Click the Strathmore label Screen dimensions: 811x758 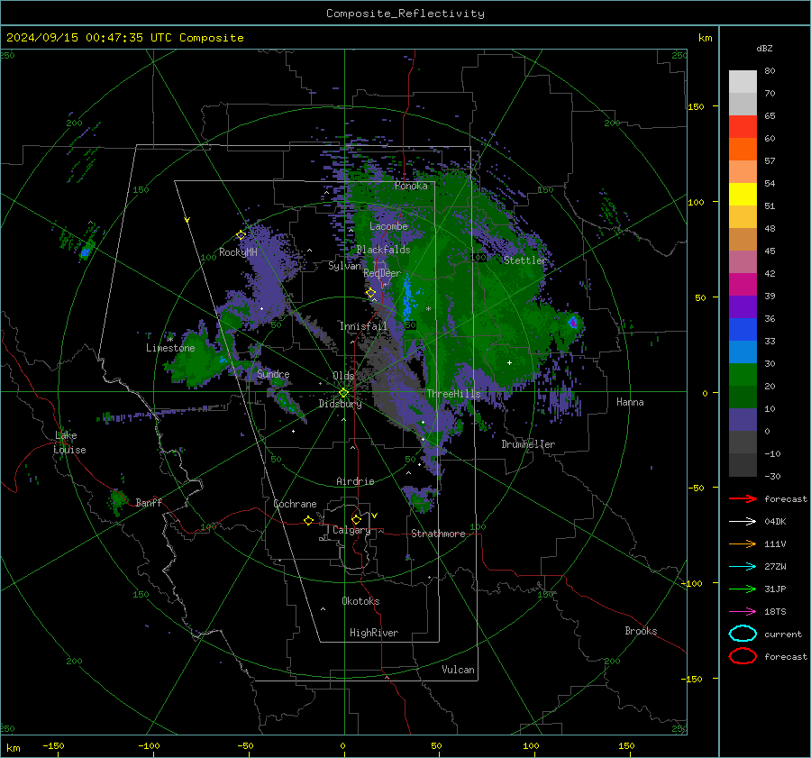[x=438, y=534]
